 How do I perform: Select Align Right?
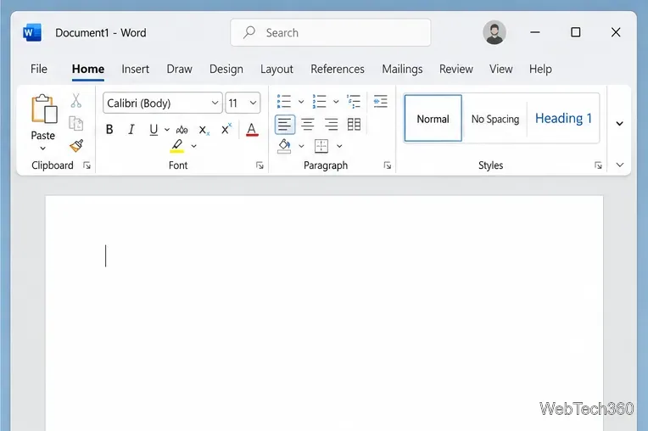[331, 125]
